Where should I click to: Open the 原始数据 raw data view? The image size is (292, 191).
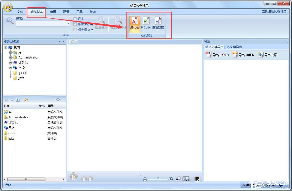click(x=158, y=23)
